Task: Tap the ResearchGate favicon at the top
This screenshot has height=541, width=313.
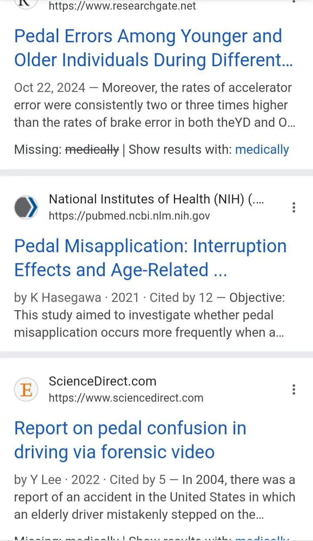Action: click(26, 3)
